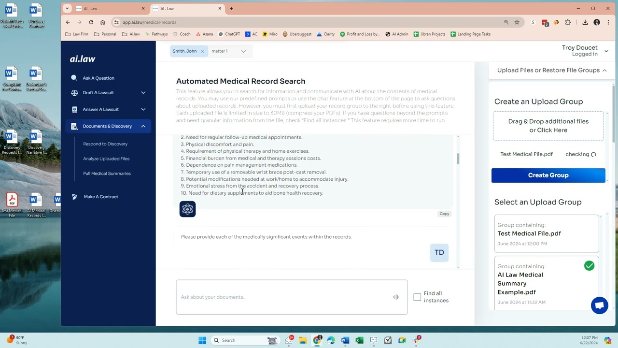Expand the Draft A Lawsuit menu
The width and height of the screenshot is (618, 348).
coord(143,93)
